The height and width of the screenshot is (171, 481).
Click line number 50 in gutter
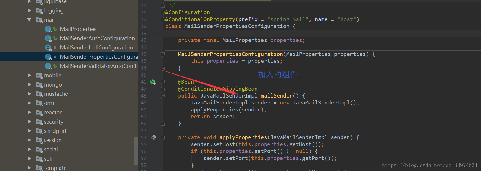[x=144, y=110]
